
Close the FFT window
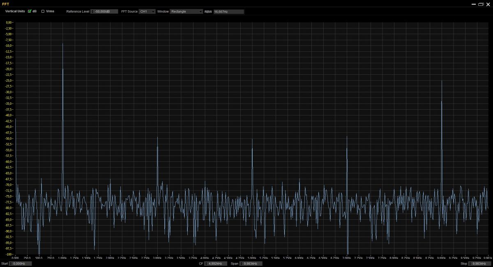[x=488, y=4]
